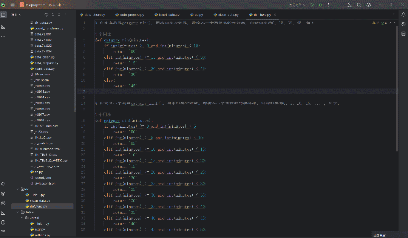Viewport: 408px width, 238px height.
Task: Switch to the heart_data.py tab
Action: [167, 15]
